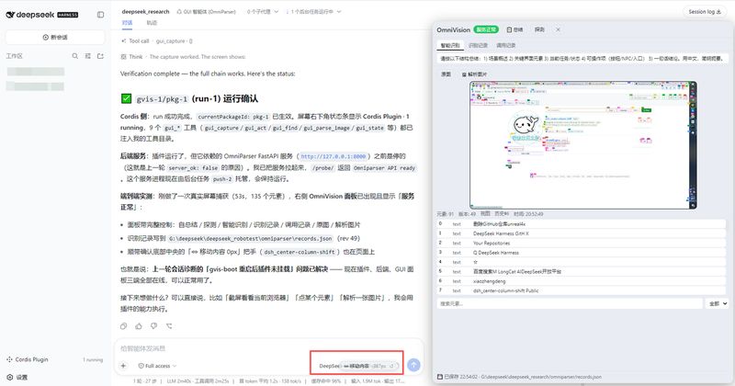Show the 原图 original image view
Viewport: 735px width, 386px height.
446,74
